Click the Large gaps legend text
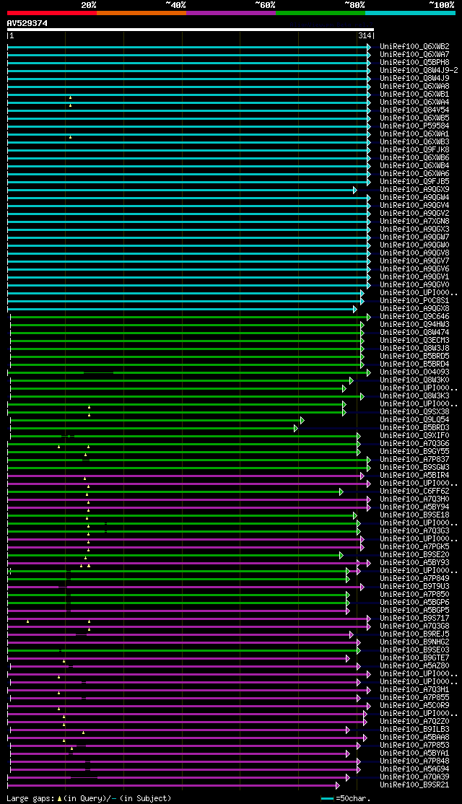This screenshot has width=462, height=804. 89,798
